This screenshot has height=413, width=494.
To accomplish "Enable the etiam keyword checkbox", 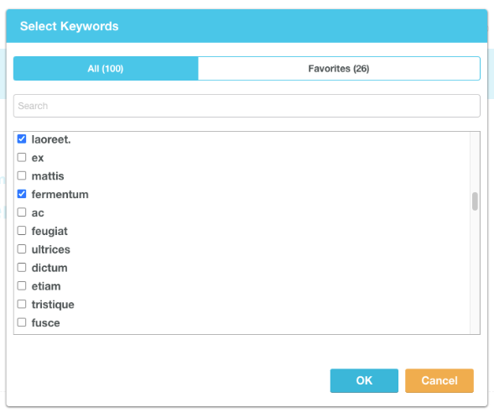I will tap(22, 285).
